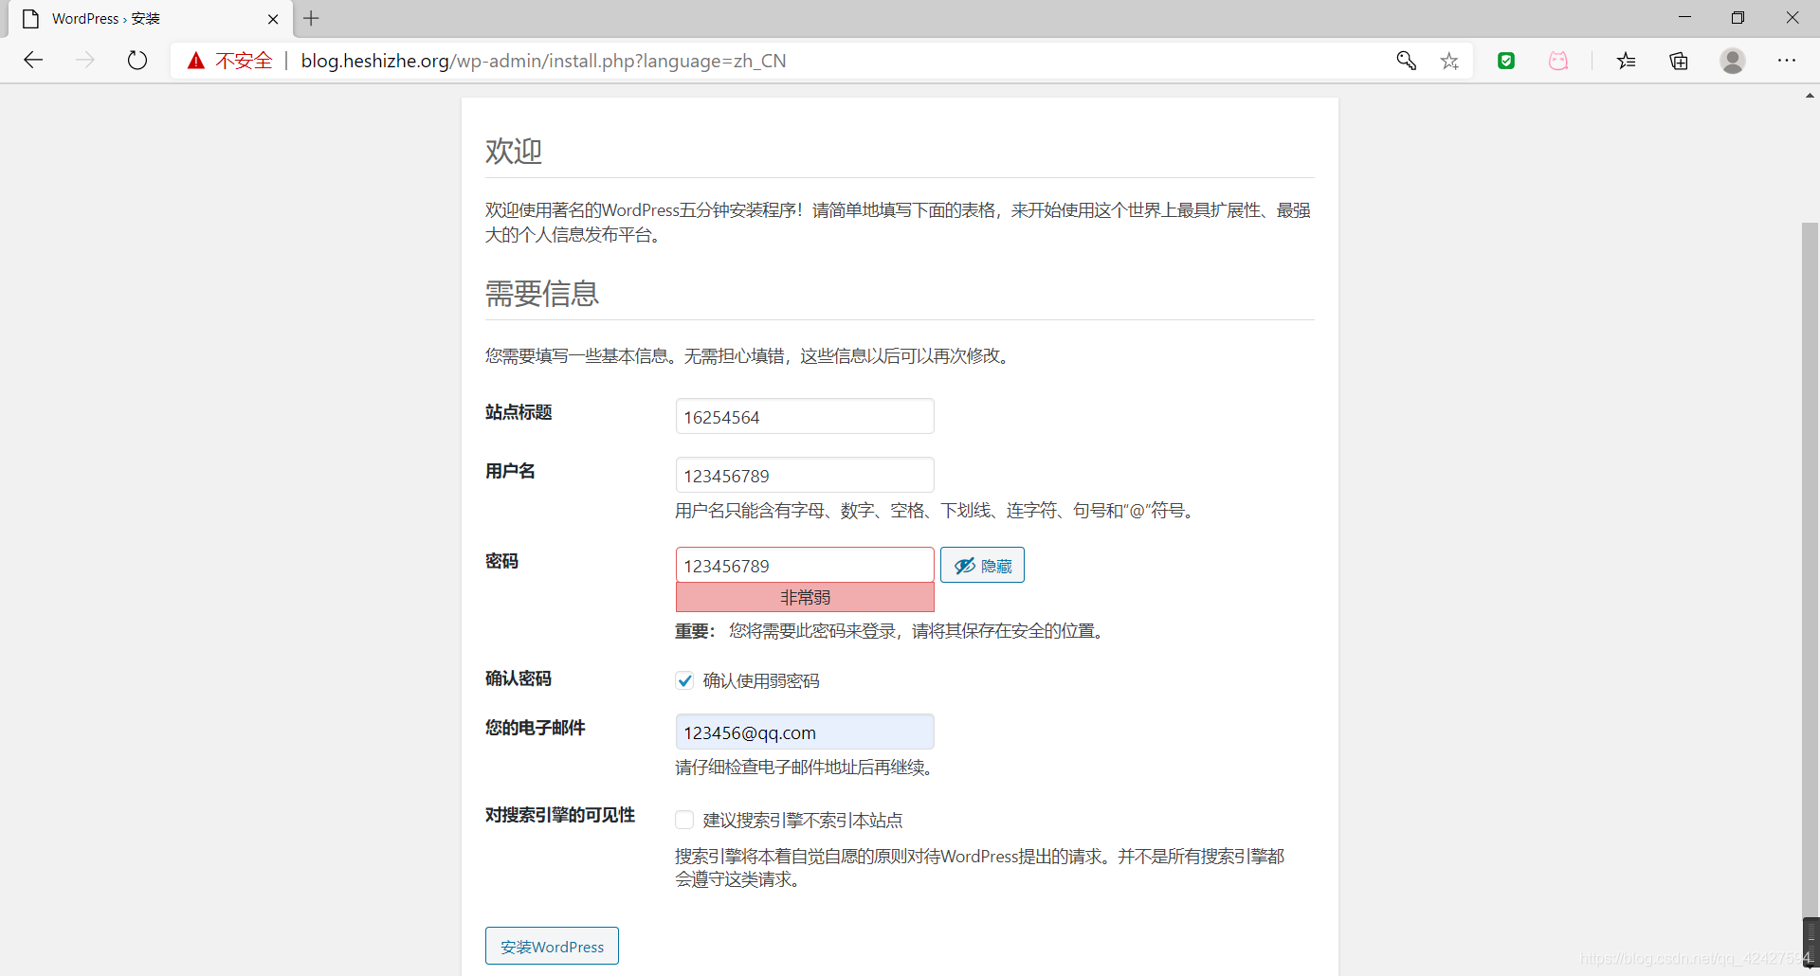
Task: Open the not-secure site warning icon
Action: 196,61
